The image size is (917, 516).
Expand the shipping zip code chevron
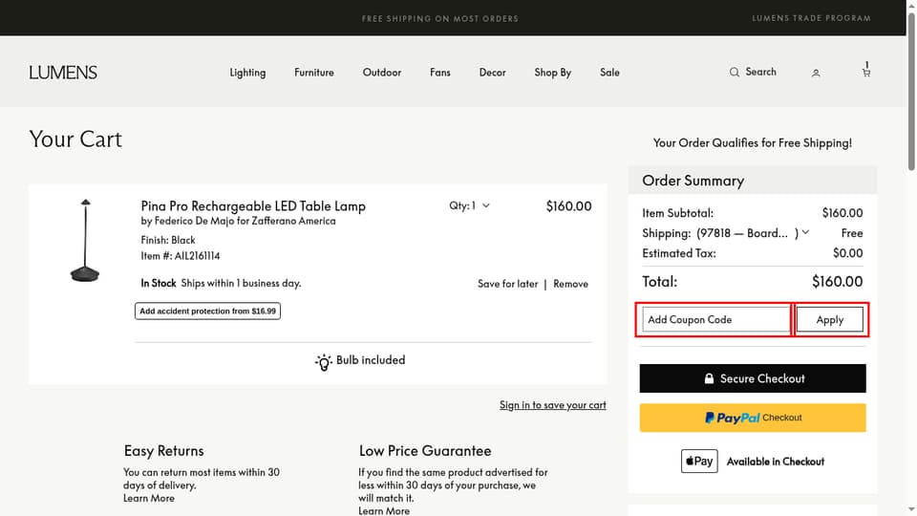click(805, 232)
